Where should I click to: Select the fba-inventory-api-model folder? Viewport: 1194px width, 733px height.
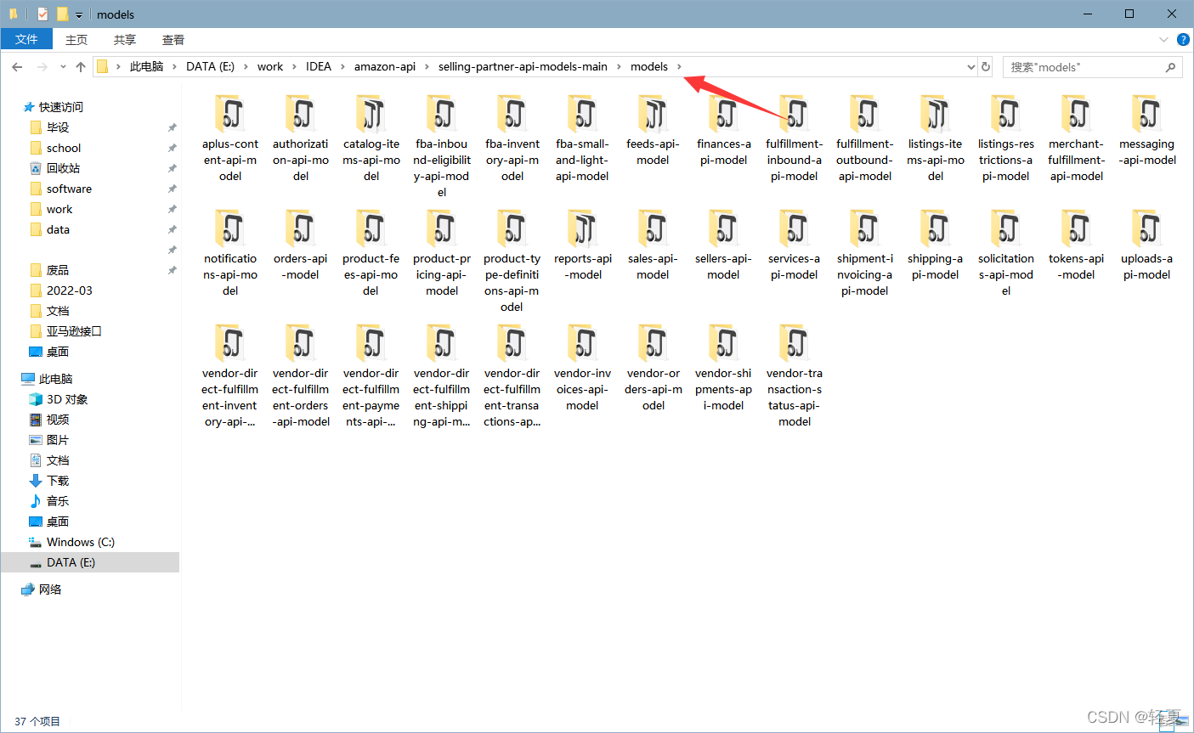click(512, 138)
